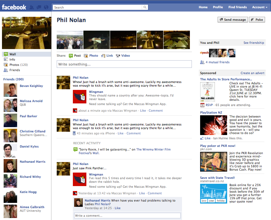
Task: Click the Info icon in sidebar
Action: [x=6, y=59]
